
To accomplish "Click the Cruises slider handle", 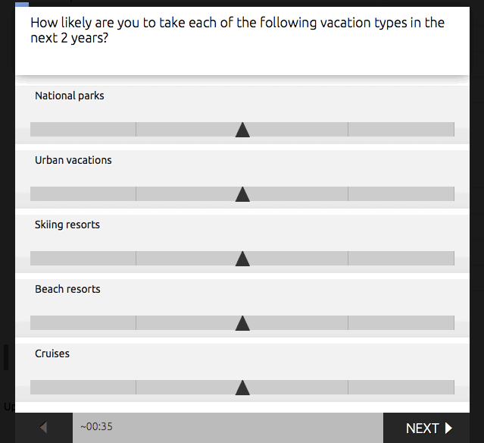I will (x=242, y=388).
